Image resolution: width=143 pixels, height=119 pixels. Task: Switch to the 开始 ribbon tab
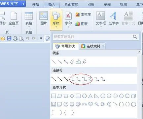tap(36, 4)
